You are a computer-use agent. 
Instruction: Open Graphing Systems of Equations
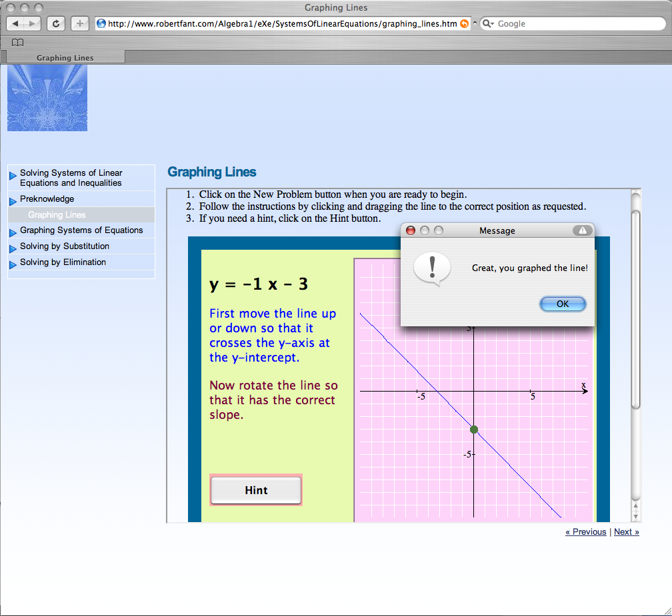click(81, 230)
